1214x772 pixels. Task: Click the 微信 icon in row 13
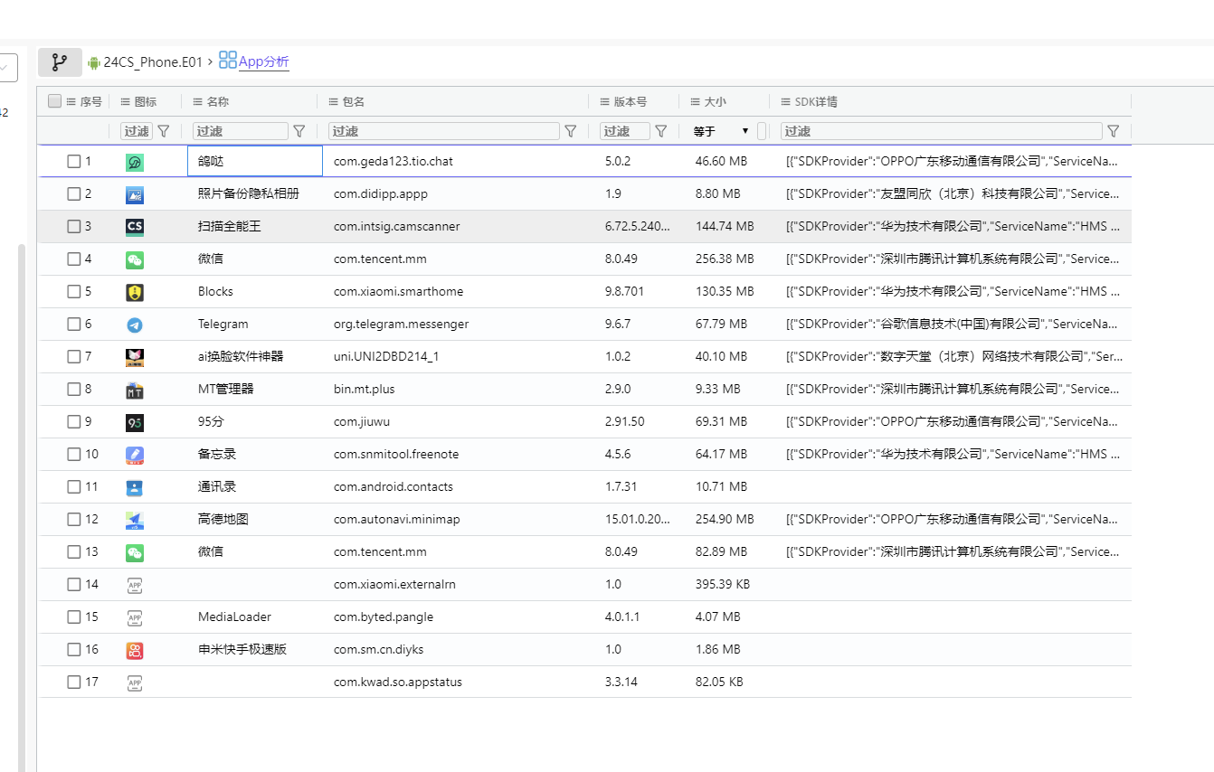(x=135, y=552)
